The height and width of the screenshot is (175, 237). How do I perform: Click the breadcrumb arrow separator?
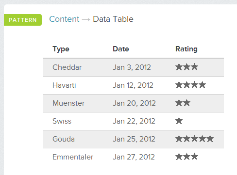pyautogui.click(x=86, y=20)
